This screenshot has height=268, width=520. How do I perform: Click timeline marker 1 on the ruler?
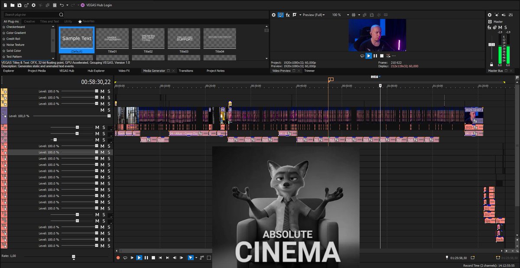[x=331, y=79]
